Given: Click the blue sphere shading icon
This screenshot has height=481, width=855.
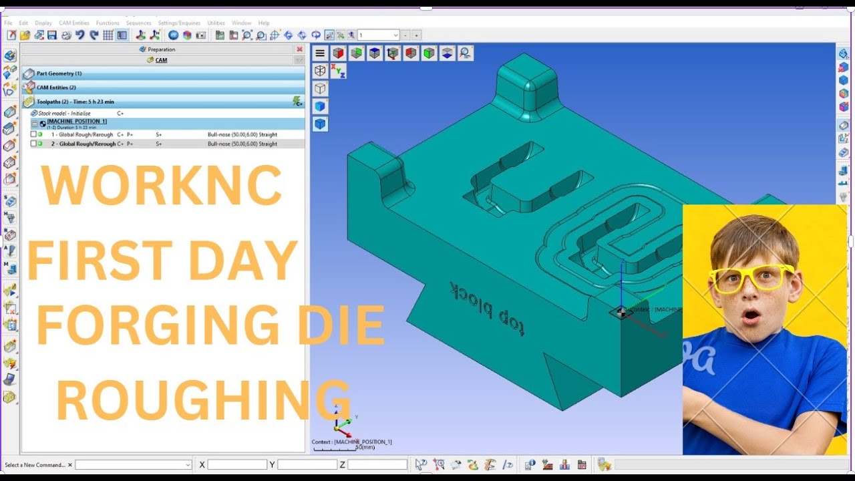Looking at the screenshot, I should point(173,35).
